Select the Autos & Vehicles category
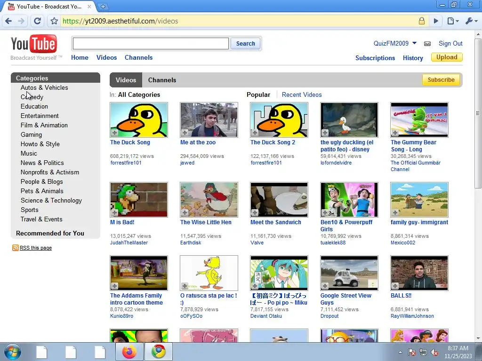This screenshot has width=482, height=361. pyautogui.click(x=44, y=87)
